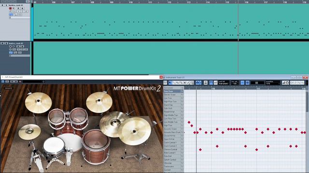
Task: Click bar 116 on the project ruler
Action: [x=247, y=2]
